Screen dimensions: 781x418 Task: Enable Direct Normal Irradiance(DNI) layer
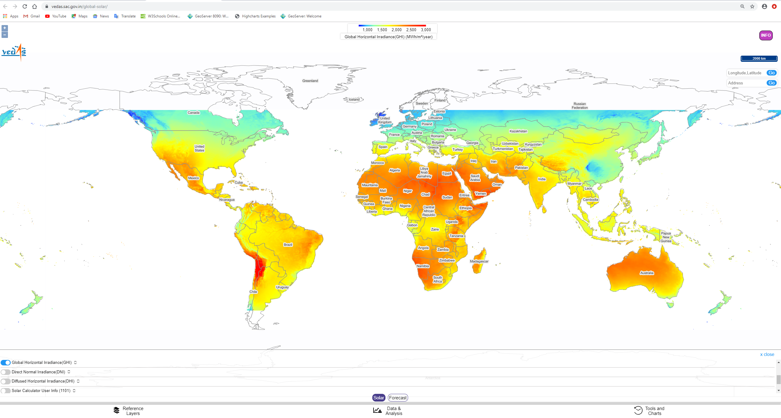point(6,372)
